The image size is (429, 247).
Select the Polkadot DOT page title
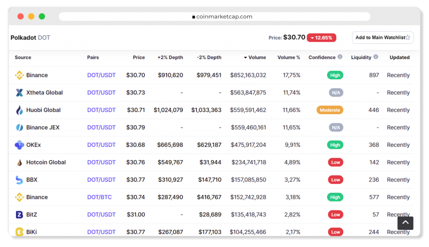(x=31, y=38)
